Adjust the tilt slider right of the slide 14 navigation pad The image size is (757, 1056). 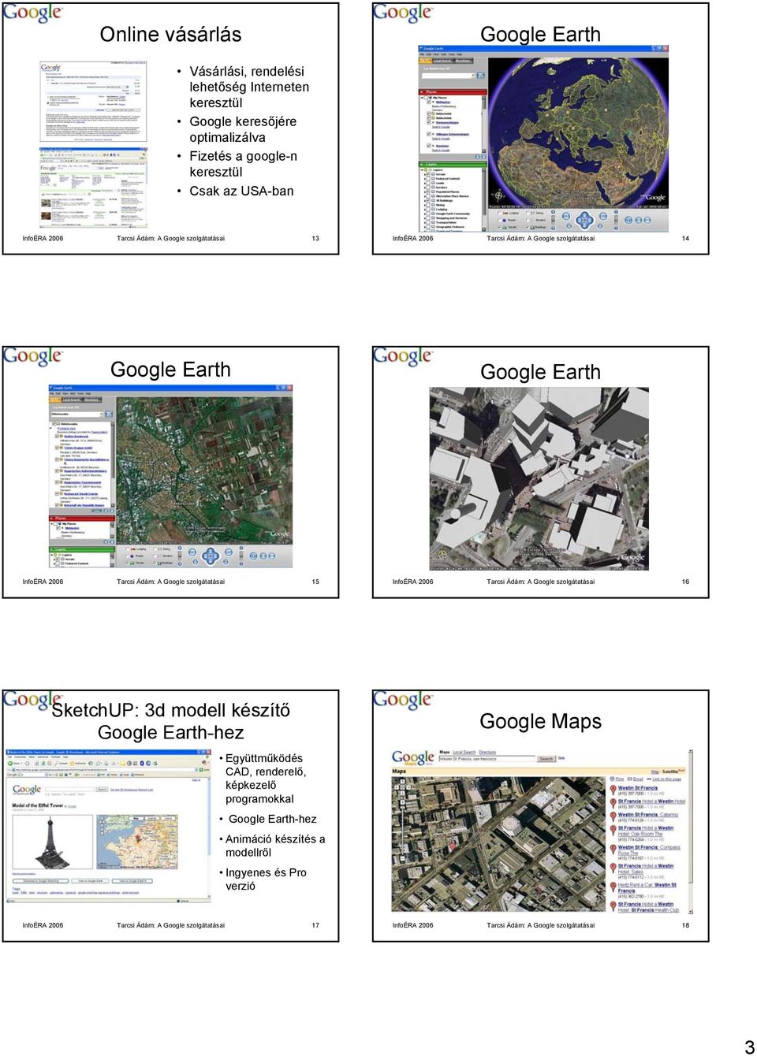click(x=616, y=219)
